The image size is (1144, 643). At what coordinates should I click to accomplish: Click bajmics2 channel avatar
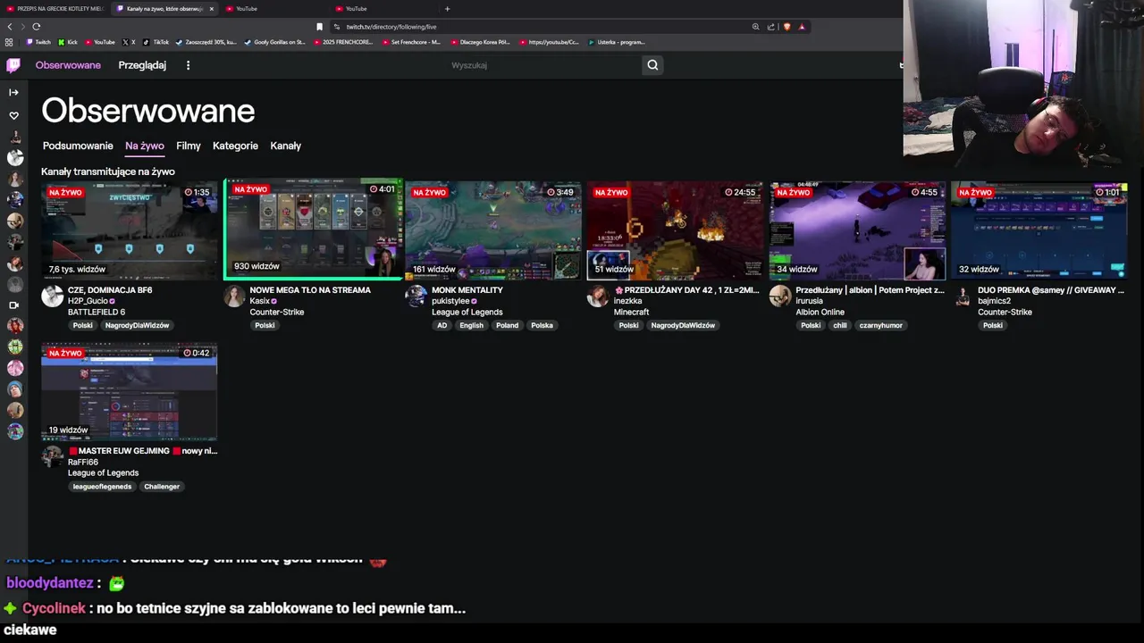coord(963,296)
